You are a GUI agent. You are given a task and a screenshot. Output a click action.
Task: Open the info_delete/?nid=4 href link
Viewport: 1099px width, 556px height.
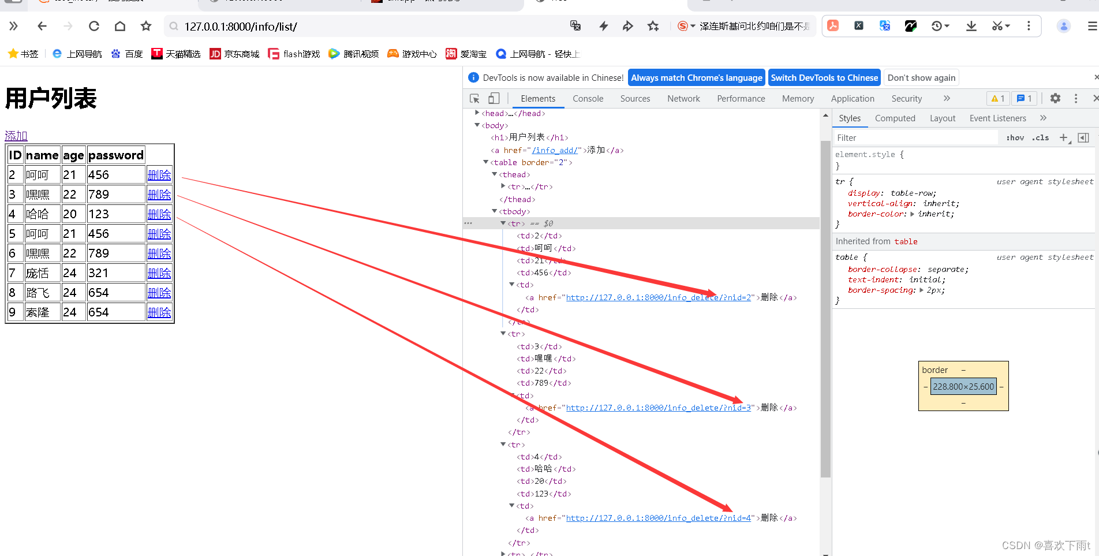point(659,518)
